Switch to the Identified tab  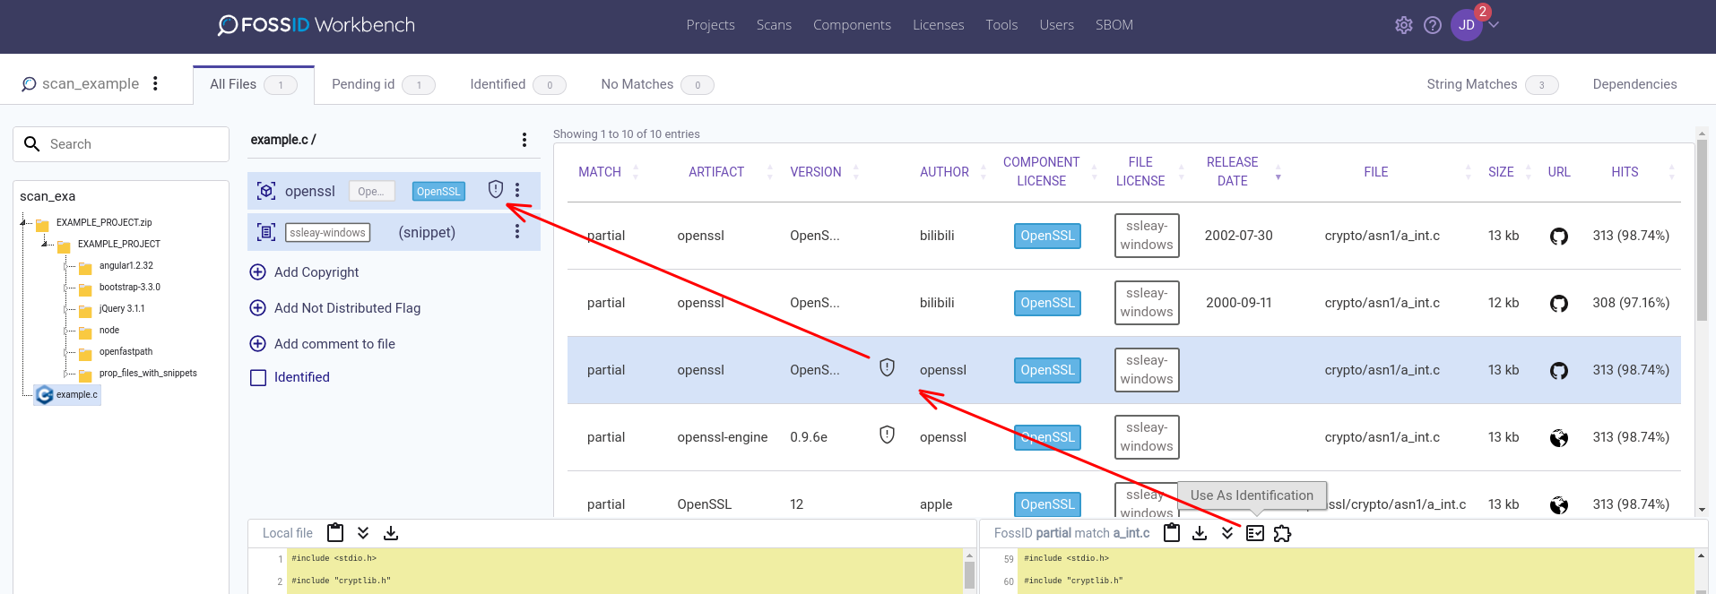tap(517, 84)
